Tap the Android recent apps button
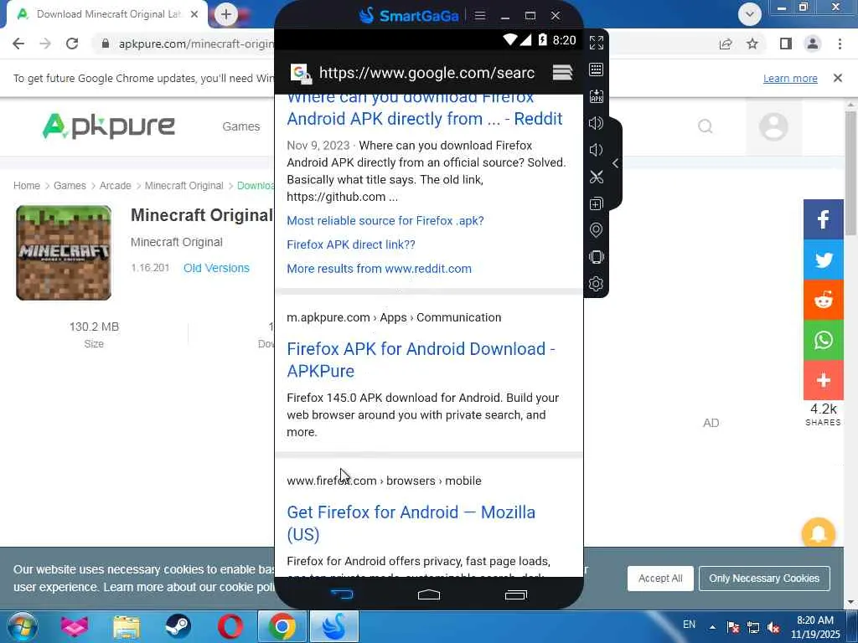Viewport: 858px width, 643px height. point(515,594)
